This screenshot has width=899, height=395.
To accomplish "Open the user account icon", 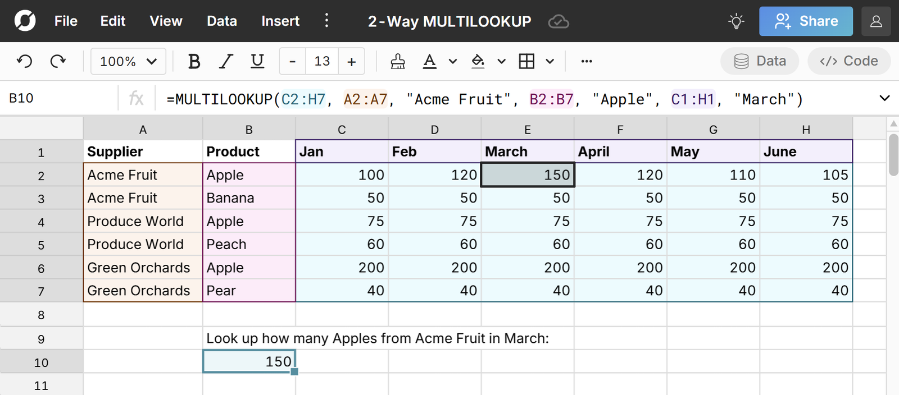I will pos(876,21).
